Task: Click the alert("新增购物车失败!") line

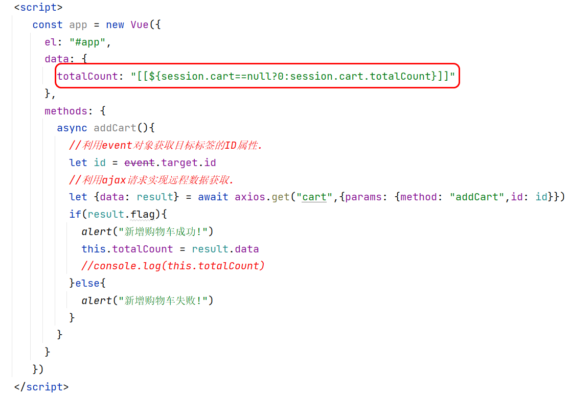Action: [x=147, y=300]
